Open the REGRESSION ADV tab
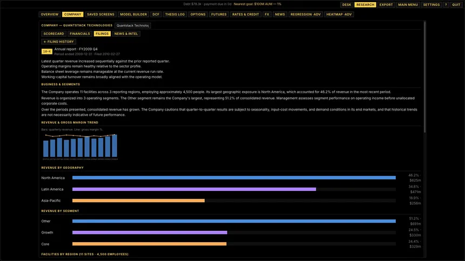This screenshot has height=261, width=465. (x=305, y=14)
